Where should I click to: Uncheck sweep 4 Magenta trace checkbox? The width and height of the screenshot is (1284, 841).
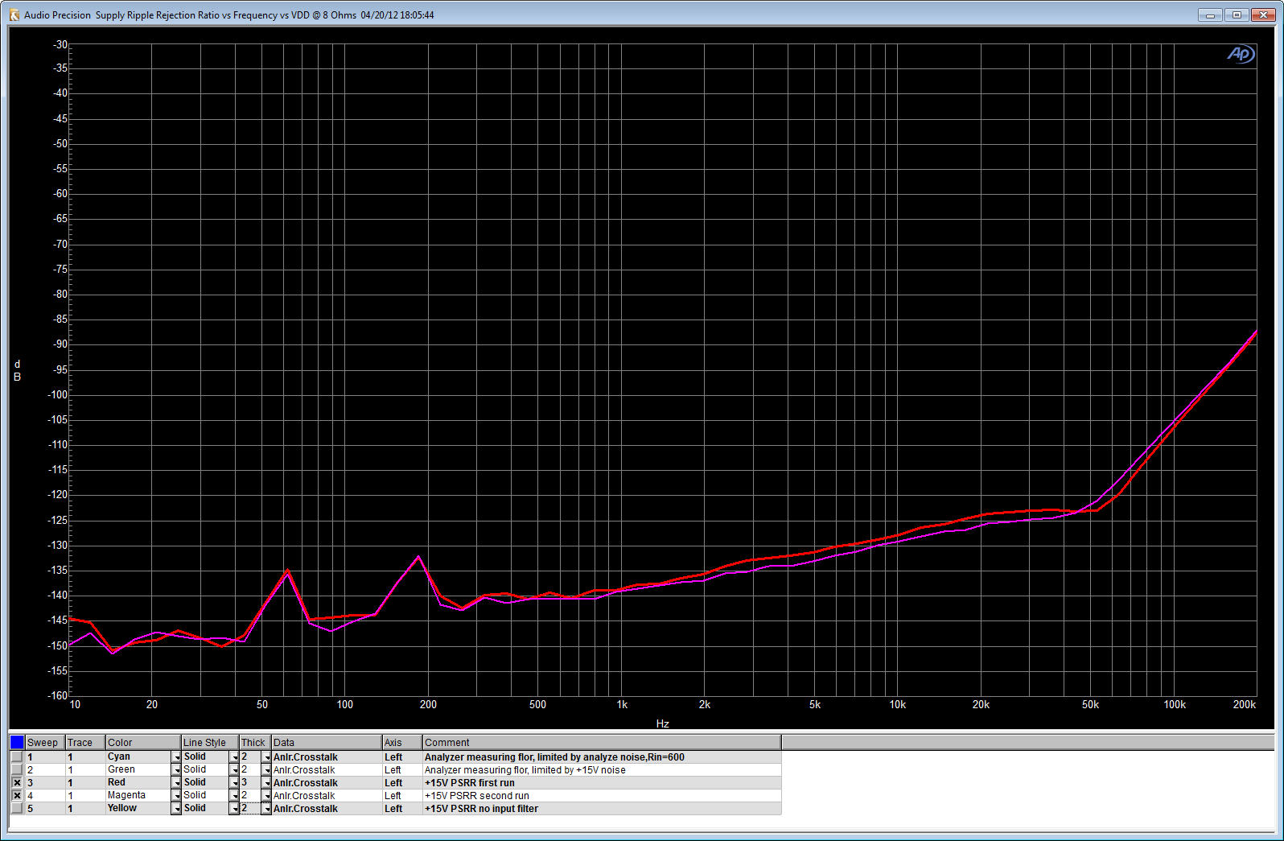[x=17, y=795]
